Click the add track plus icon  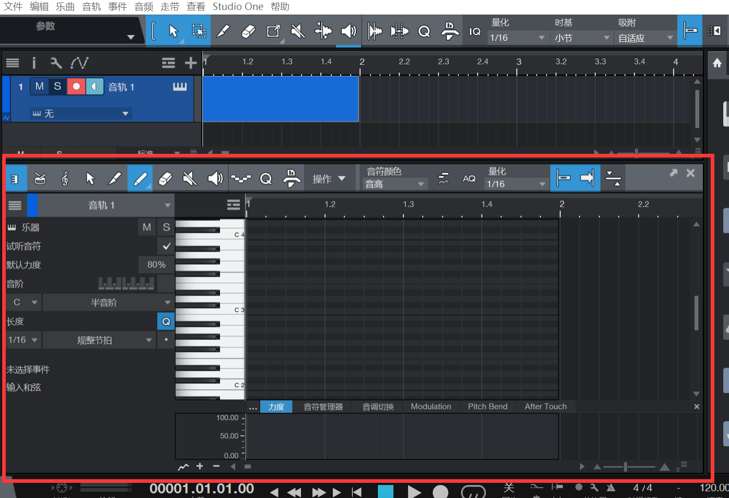[x=191, y=63]
